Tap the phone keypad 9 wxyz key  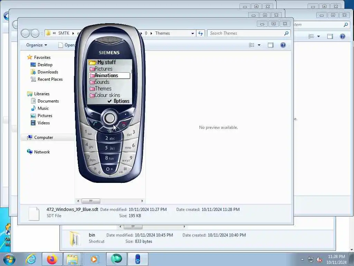[x=127, y=159]
